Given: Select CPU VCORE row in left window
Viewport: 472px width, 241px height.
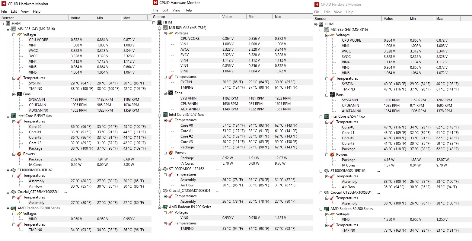Looking at the screenshot, I should 89,40.
